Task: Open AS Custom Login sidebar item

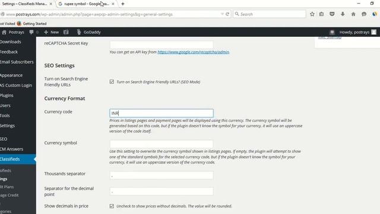Action: (x=16, y=85)
